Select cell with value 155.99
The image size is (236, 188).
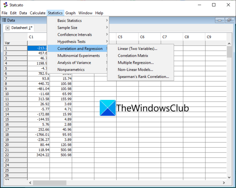point(61,99)
